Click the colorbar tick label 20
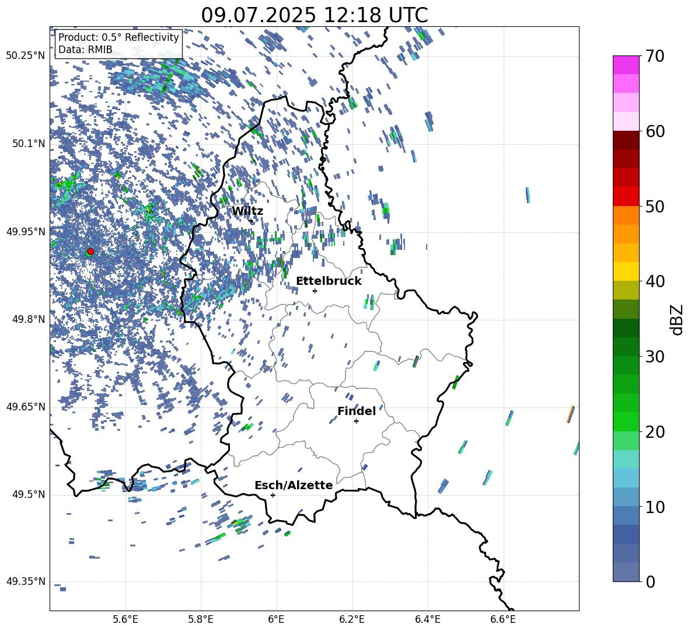The height and width of the screenshot is (631, 691). (655, 432)
